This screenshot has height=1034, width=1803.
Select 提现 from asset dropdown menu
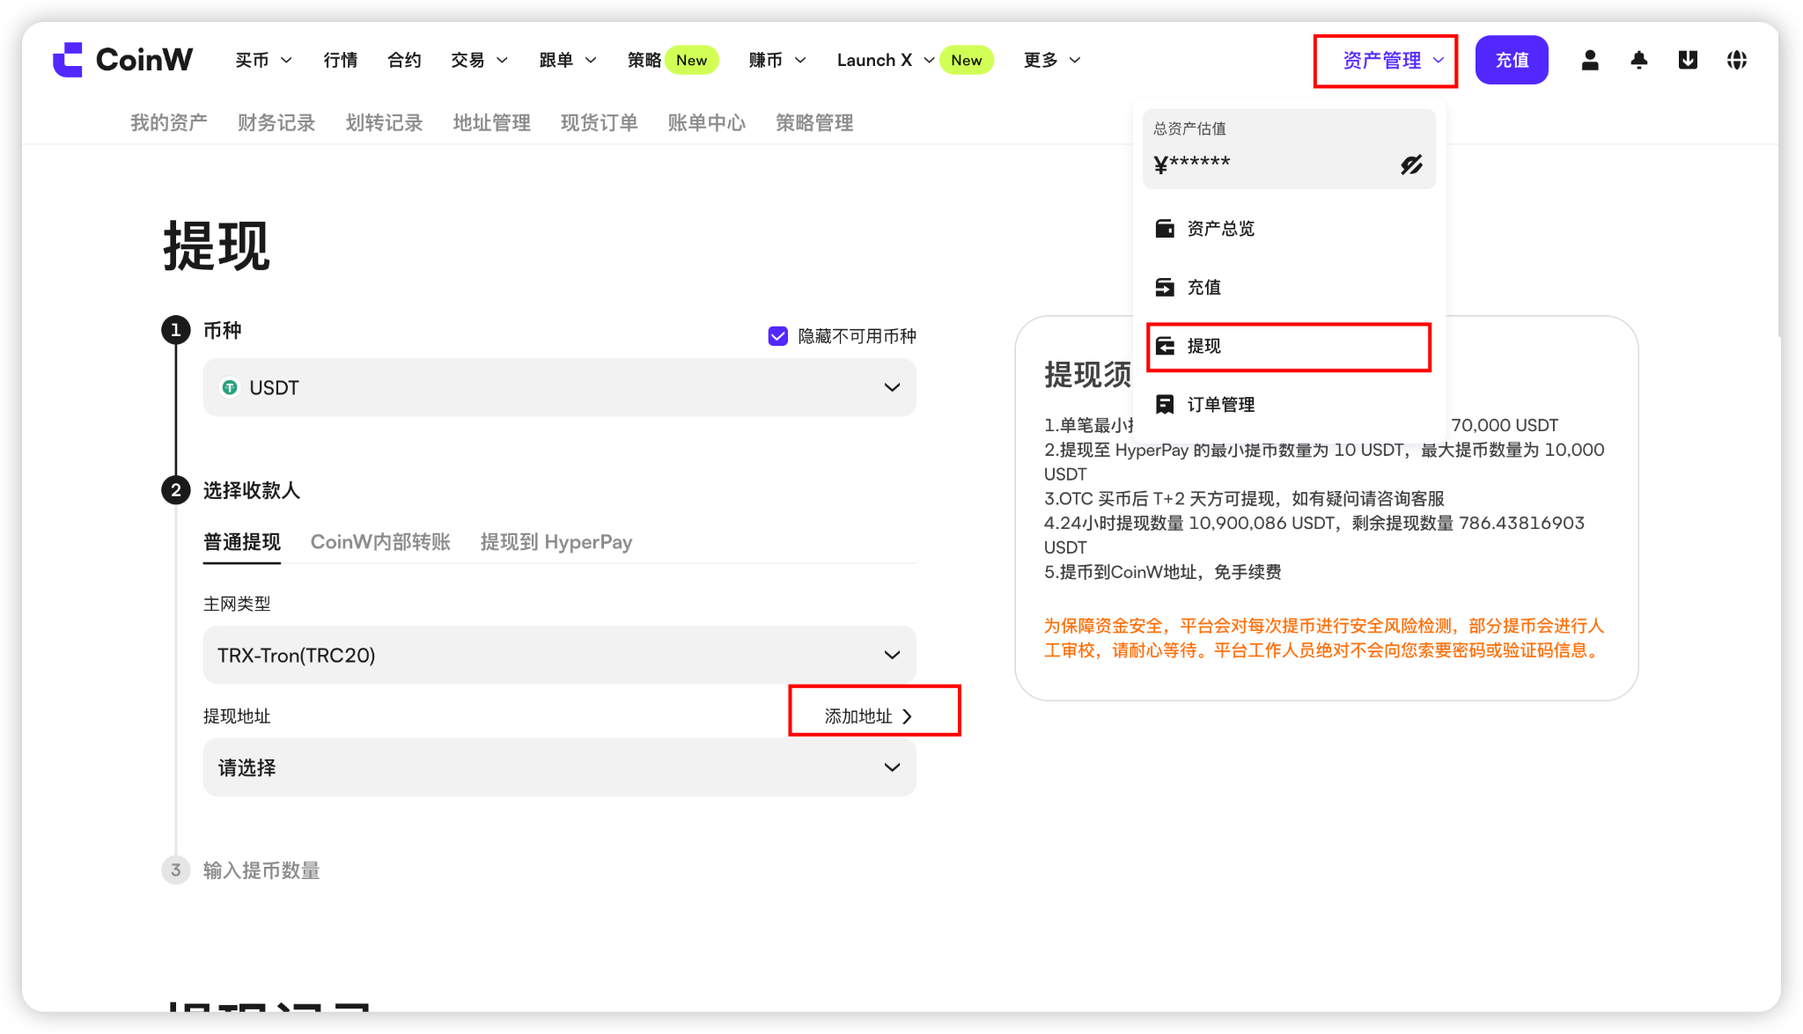click(x=1289, y=346)
